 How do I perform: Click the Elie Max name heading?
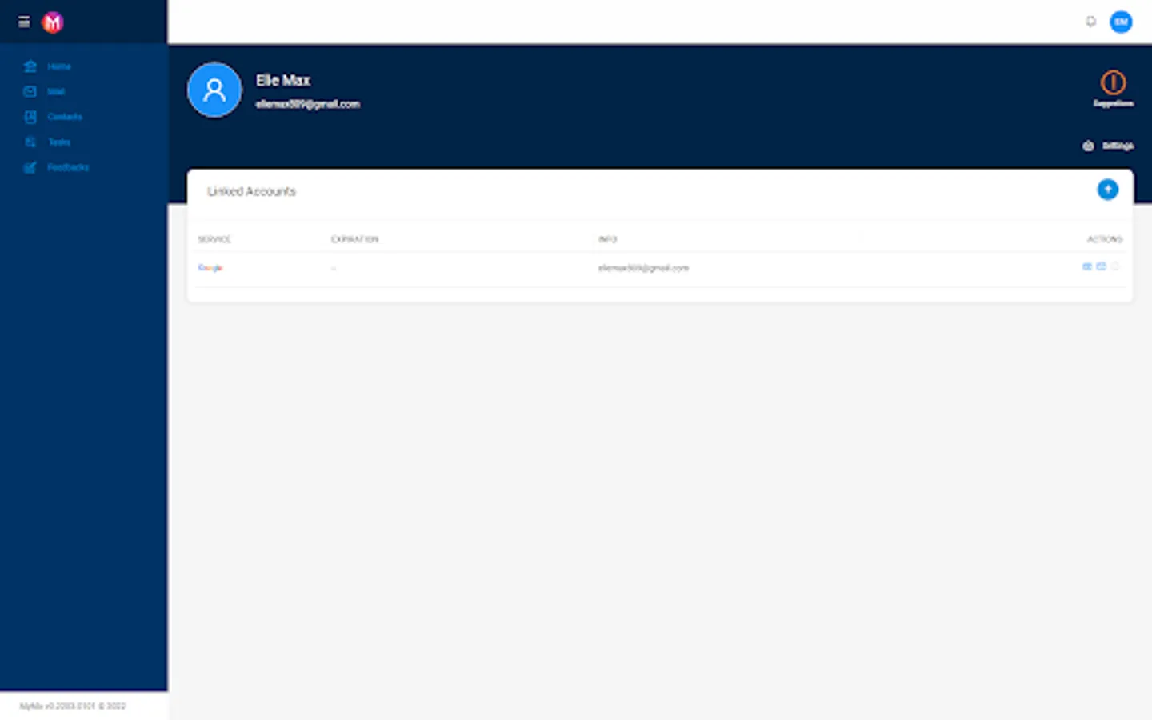point(283,80)
